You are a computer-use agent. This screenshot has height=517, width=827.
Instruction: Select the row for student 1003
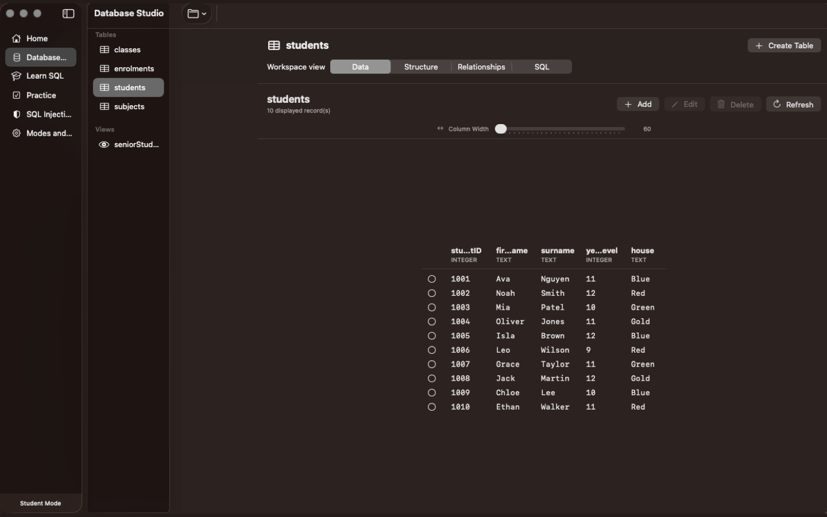[x=432, y=308]
